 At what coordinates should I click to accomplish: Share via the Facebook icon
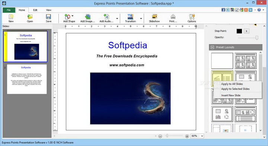(x=223, y=10)
